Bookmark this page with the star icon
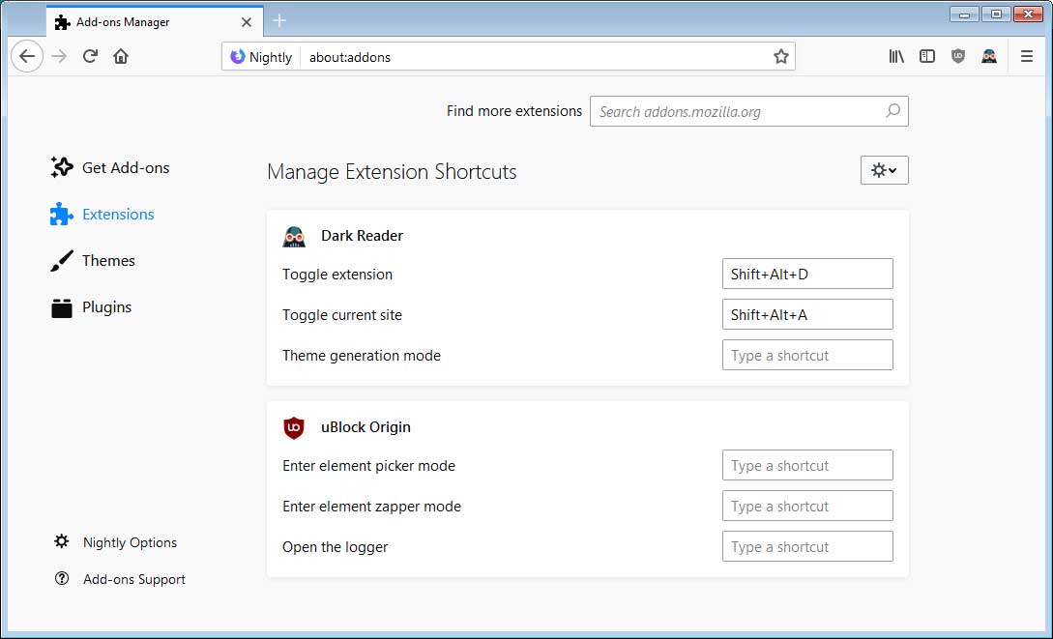 coord(780,56)
